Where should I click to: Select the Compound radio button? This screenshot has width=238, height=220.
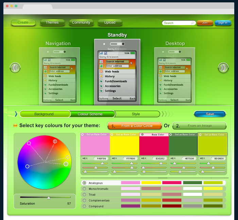tap(84, 206)
